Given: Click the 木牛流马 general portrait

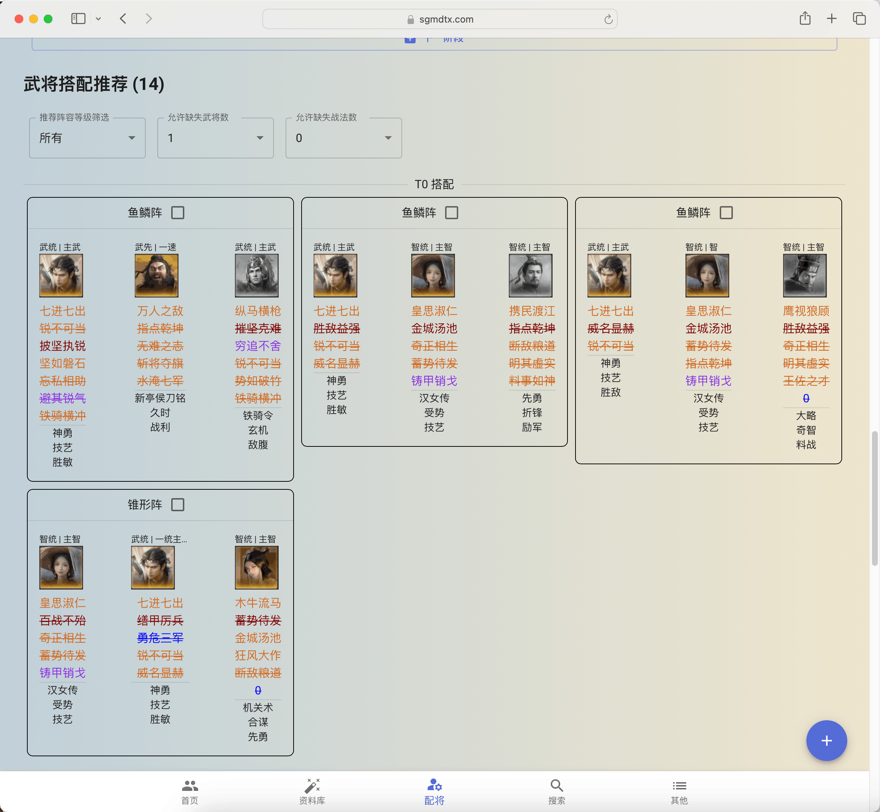Looking at the screenshot, I should point(257,567).
